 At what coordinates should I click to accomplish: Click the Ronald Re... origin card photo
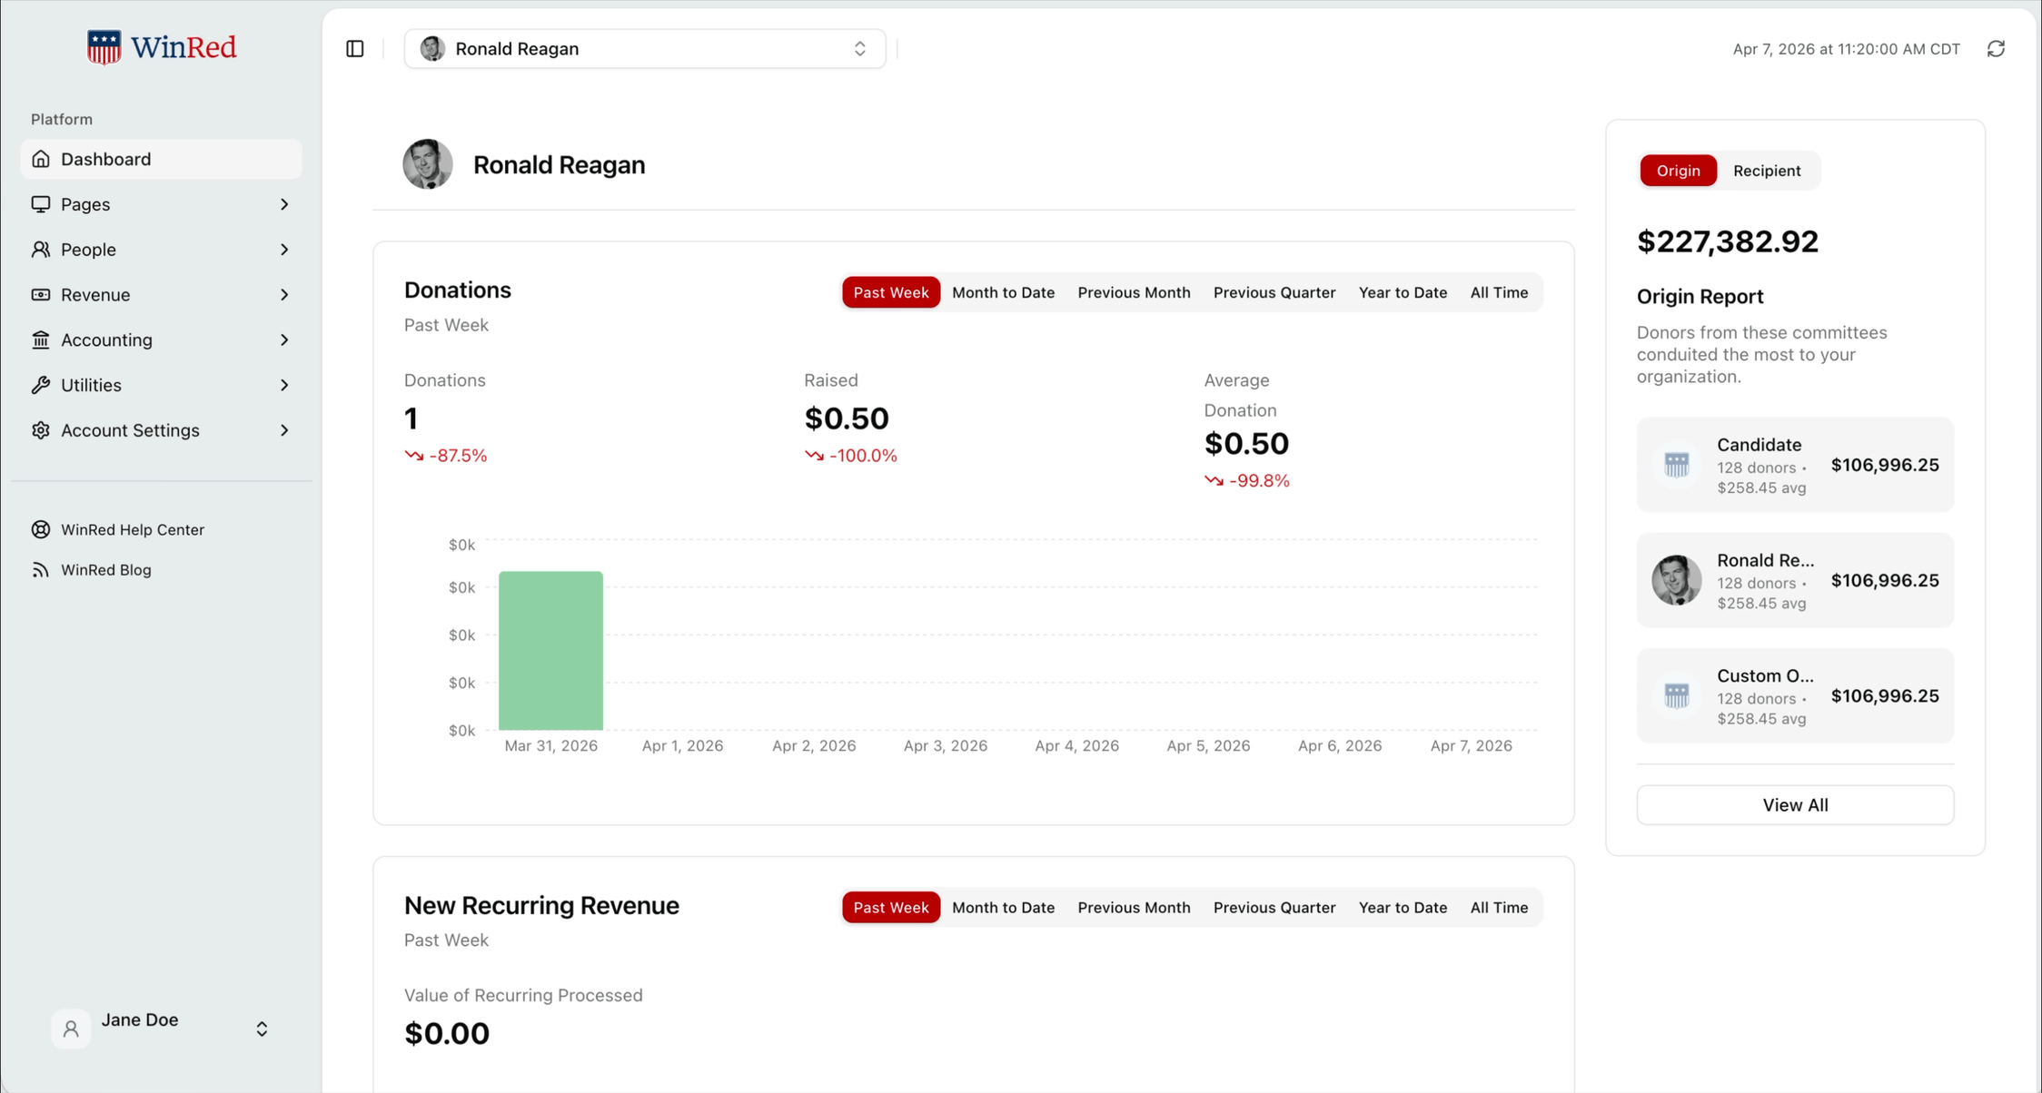tap(1677, 580)
